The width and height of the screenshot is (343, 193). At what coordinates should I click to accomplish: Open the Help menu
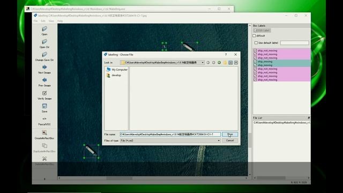(x=60, y=21)
